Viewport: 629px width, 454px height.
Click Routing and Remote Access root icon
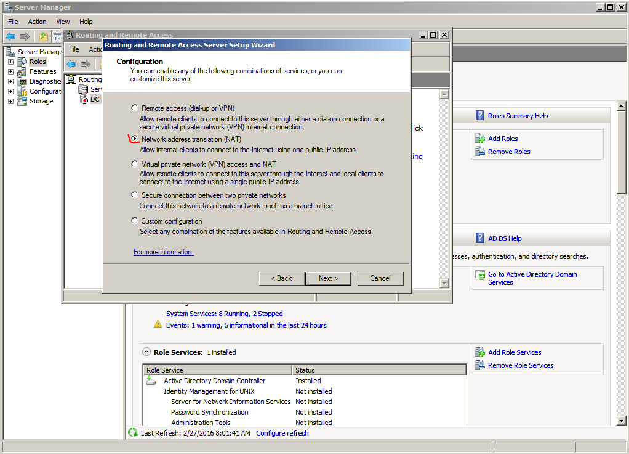pyautogui.click(x=71, y=79)
